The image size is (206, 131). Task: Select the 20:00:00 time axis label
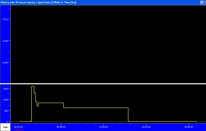click(x=189, y=127)
